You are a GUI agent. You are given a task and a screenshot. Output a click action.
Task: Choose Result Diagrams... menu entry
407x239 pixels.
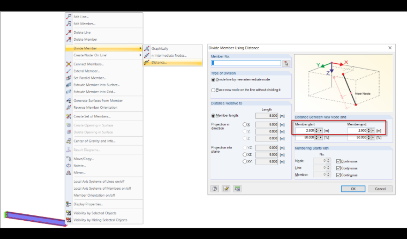[104, 150]
